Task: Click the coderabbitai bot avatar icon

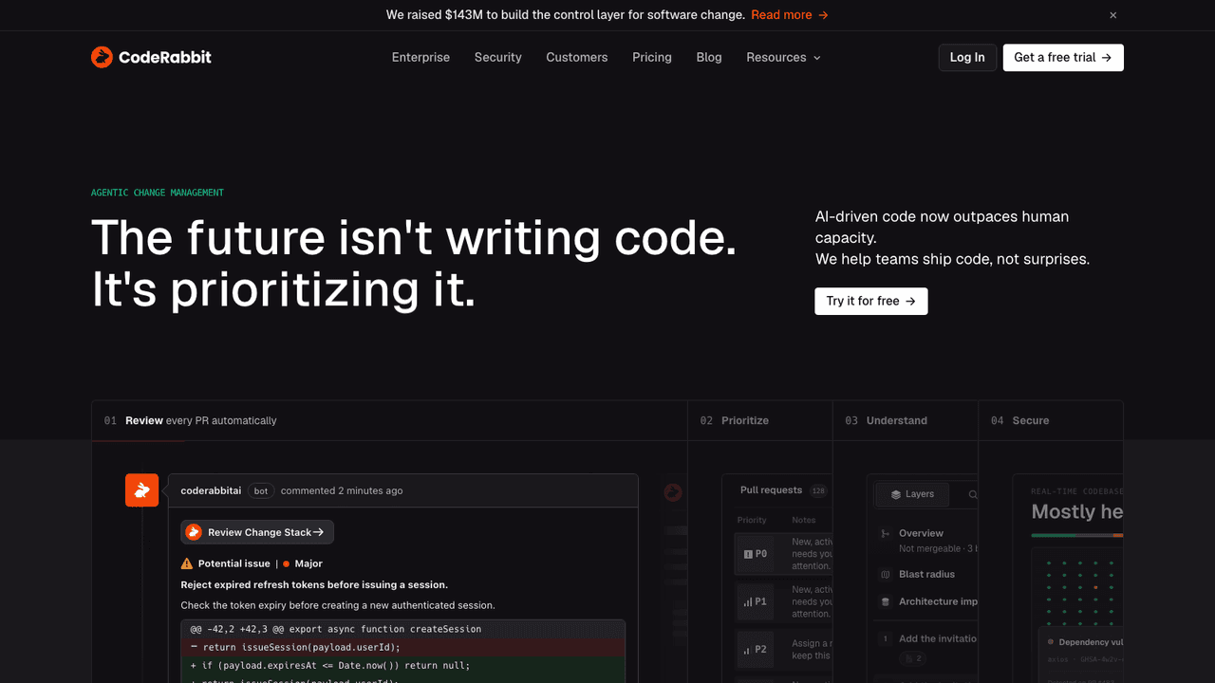Action: (x=142, y=490)
